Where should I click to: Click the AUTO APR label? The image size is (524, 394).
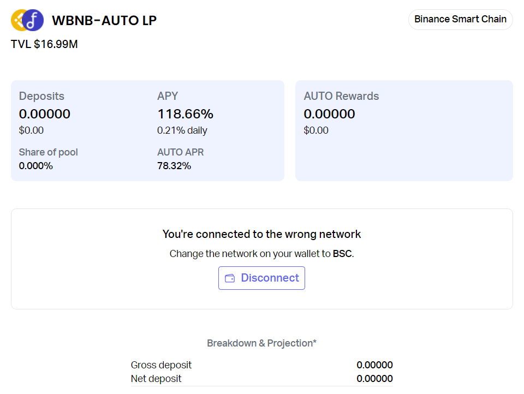point(181,152)
